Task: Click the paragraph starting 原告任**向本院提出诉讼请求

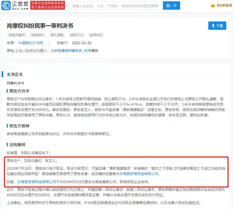Action: coord(116,107)
